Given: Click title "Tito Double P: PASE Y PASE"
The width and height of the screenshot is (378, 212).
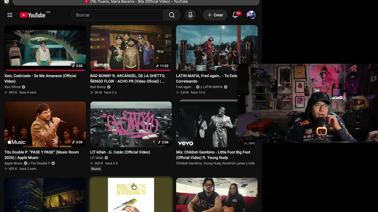Looking at the screenshot, I should tap(42, 155).
